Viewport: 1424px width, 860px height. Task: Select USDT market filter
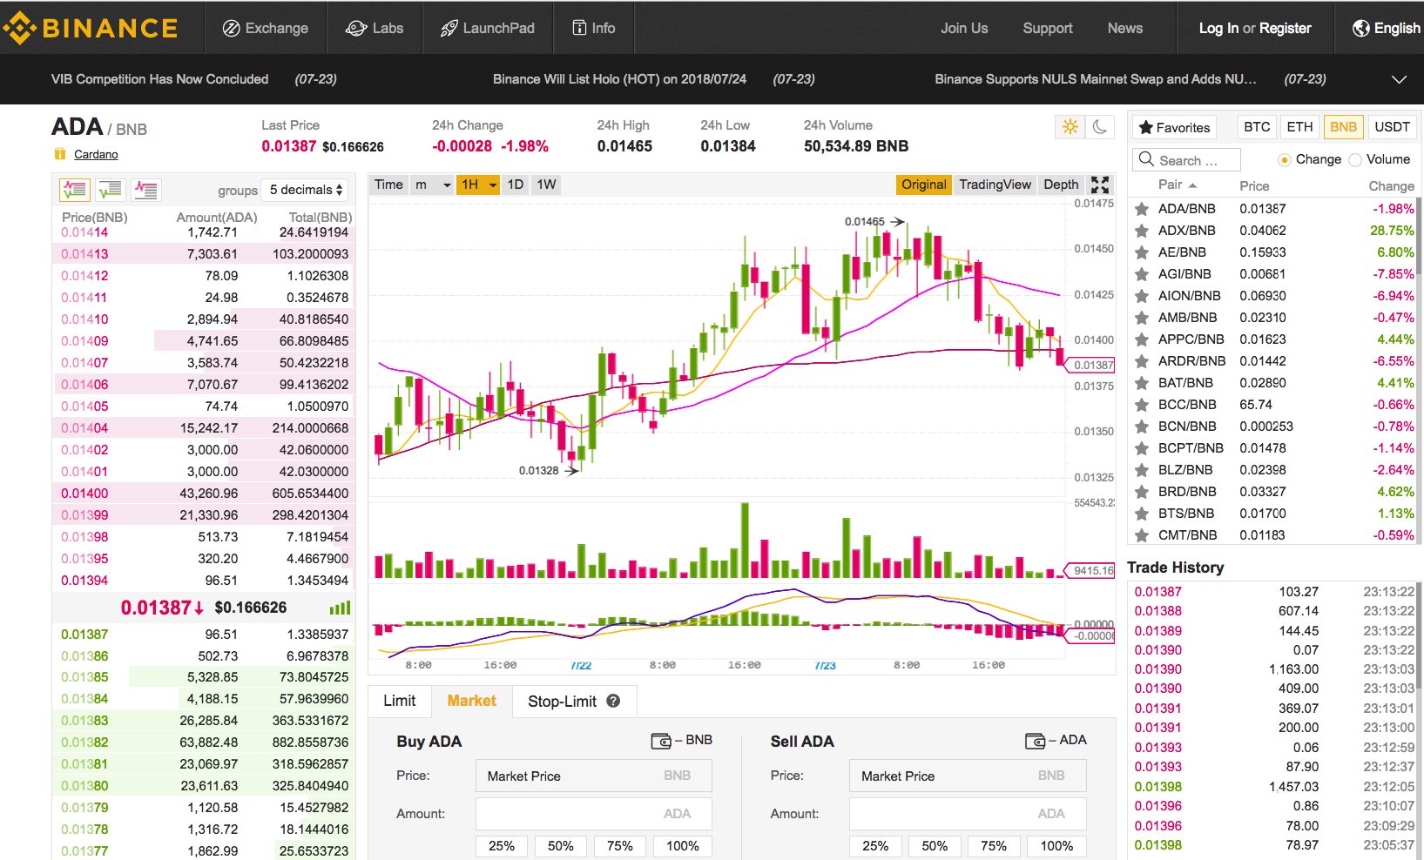1392,127
